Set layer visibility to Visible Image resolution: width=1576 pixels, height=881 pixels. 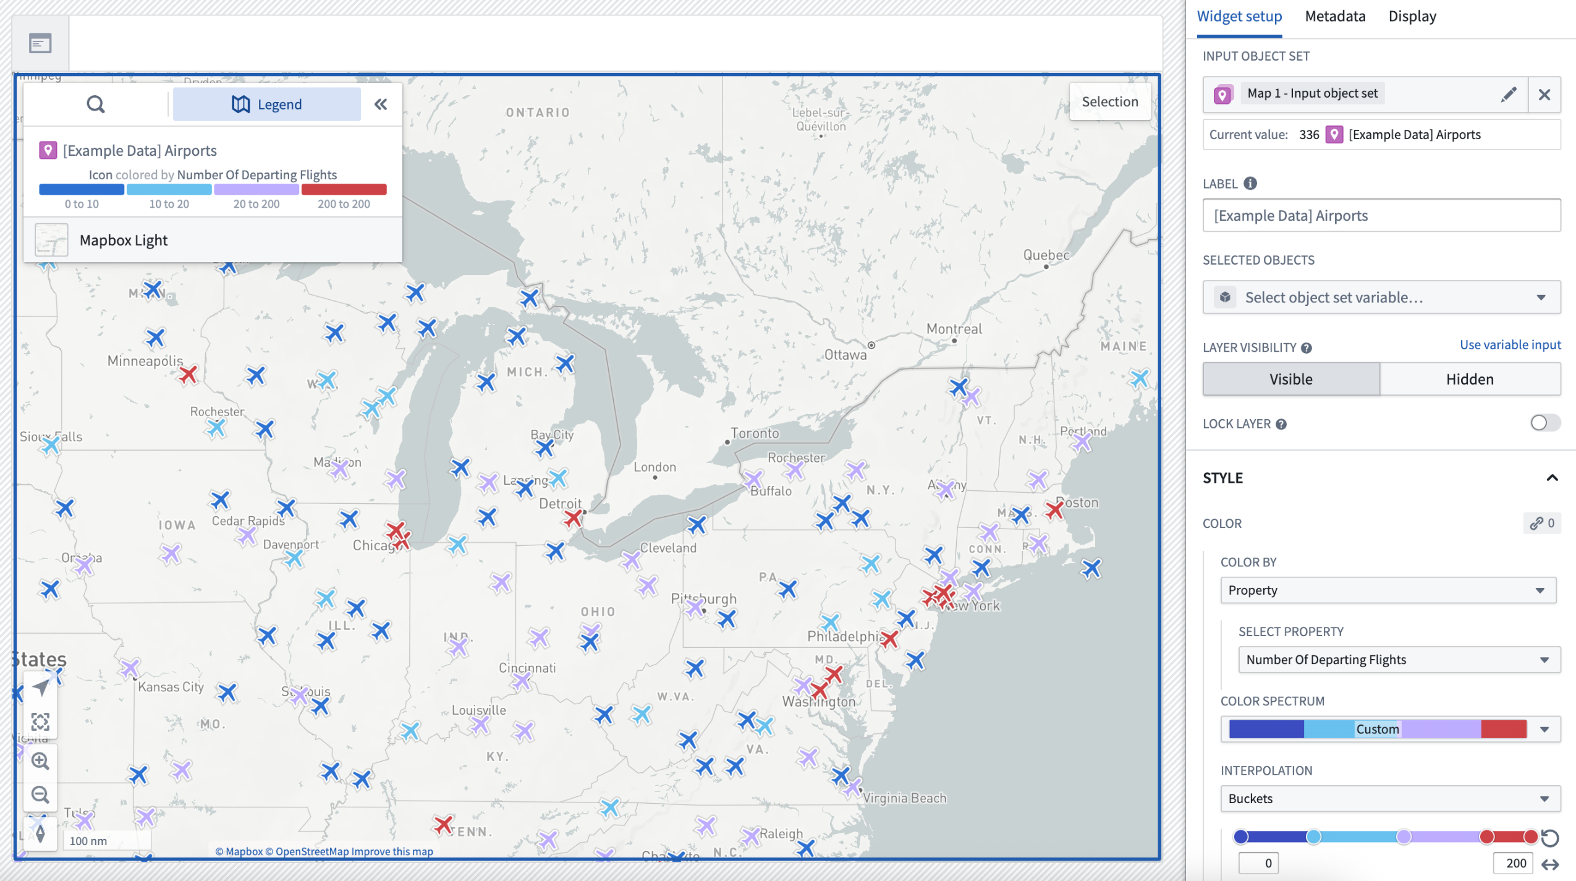1290,378
